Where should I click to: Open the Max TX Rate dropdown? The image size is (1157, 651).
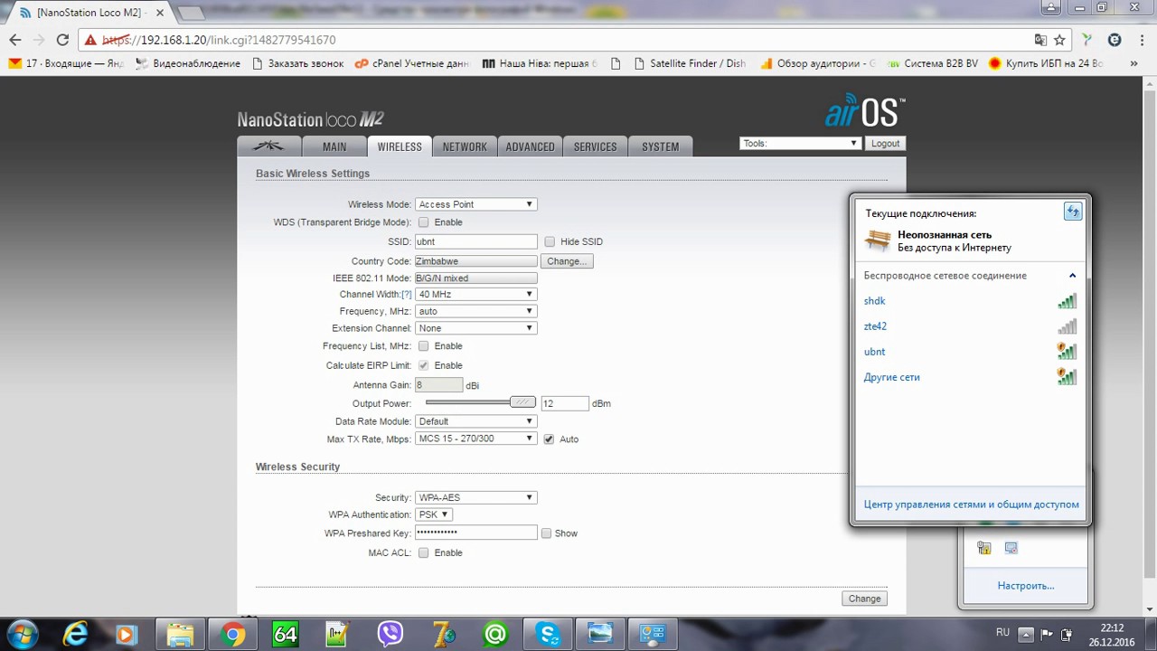click(476, 439)
